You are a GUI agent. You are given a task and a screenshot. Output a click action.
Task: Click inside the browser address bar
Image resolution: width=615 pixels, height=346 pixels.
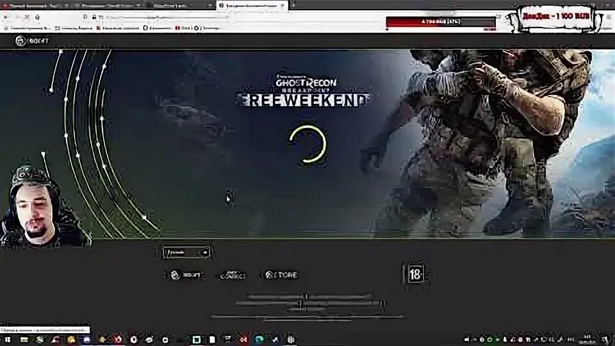click(x=168, y=17)
